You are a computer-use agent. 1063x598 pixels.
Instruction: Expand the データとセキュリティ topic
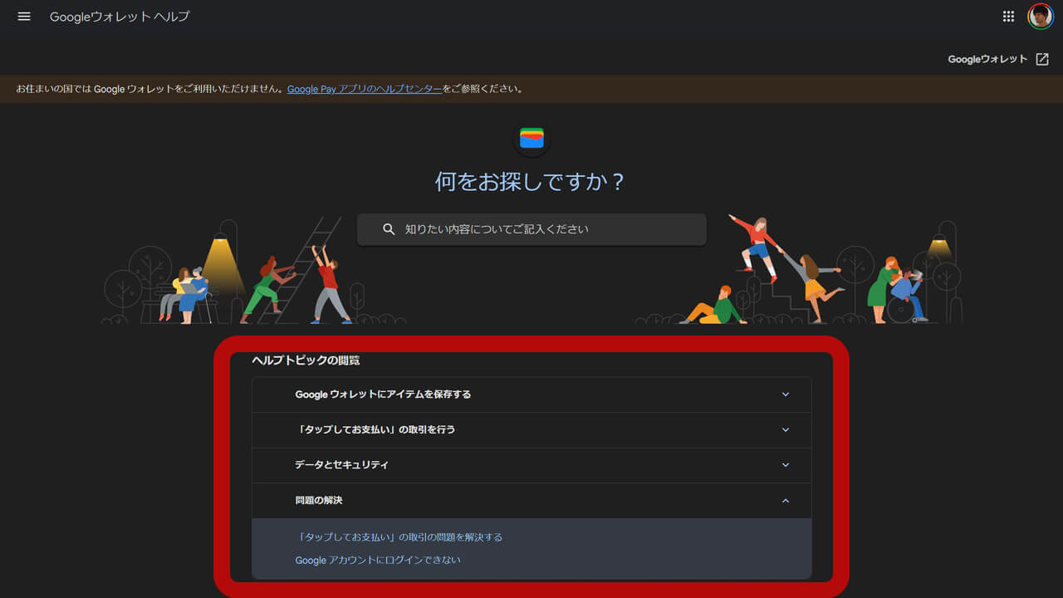(x=531, y=465)
